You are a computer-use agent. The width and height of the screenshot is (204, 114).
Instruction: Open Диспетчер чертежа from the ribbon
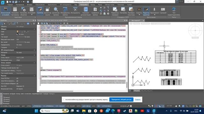[56, 11]
